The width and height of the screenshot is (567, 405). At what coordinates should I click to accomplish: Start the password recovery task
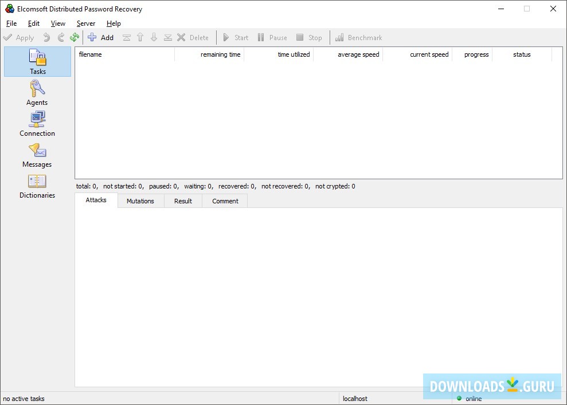point(235,37)
